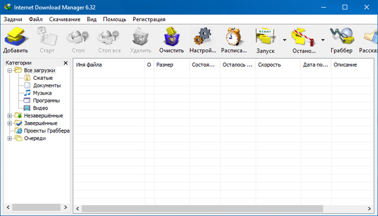Click the IDM application icon in title bar

tap(8, 7)
